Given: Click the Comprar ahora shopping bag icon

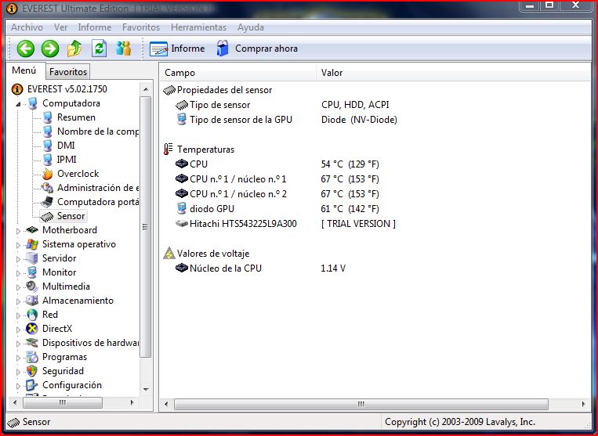Looking at the screenshot, I should 223,49.
